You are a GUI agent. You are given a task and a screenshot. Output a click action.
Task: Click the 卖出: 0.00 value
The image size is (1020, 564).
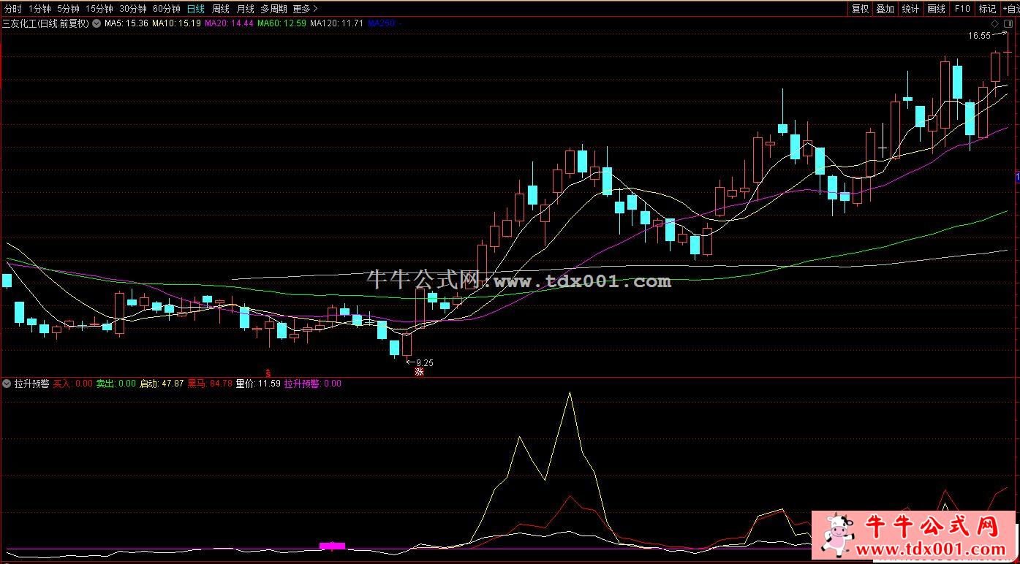coord(116,384)
